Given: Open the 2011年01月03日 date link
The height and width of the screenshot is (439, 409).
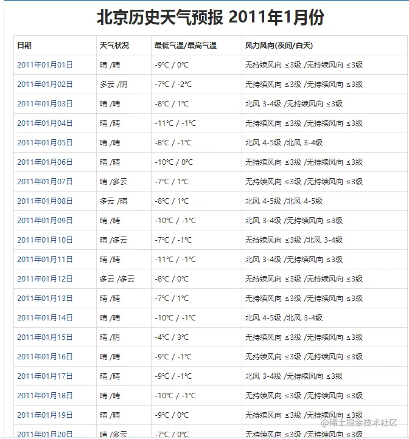Looking at the screenshot, I should coord(45,104).
